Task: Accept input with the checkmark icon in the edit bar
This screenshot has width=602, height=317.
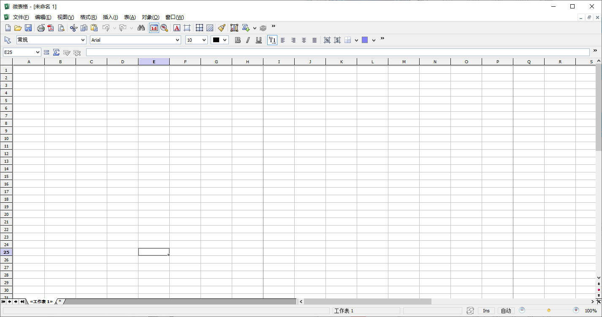Action: [67, 52]
